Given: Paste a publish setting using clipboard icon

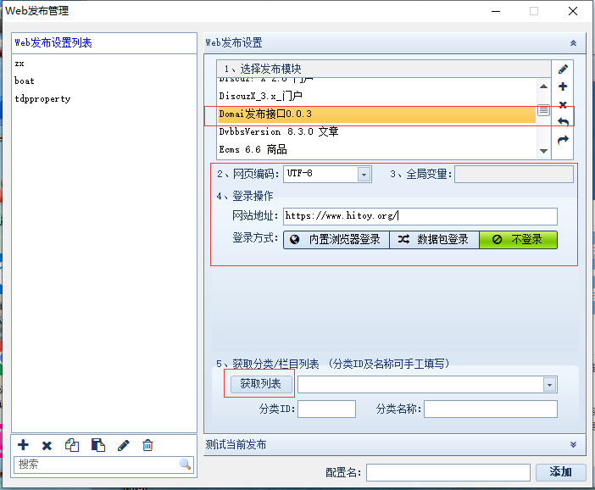Looking at the screenshot, I should pos(97,445).
